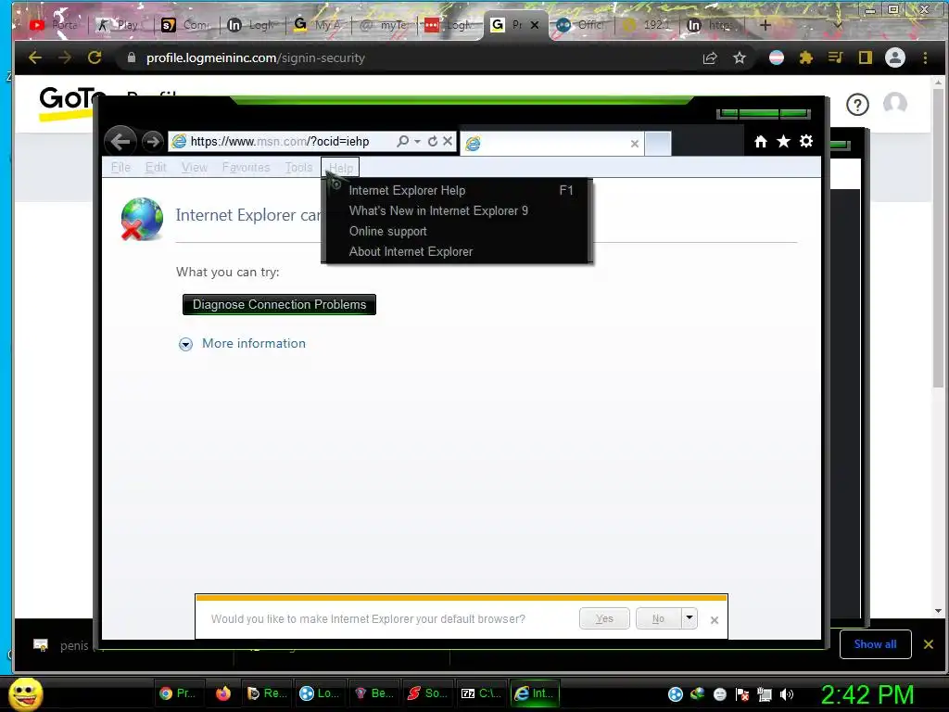Viewport: 949px width, 712px height.
Task: Close the active Pr tab
Action: click(x=535, y=25)
